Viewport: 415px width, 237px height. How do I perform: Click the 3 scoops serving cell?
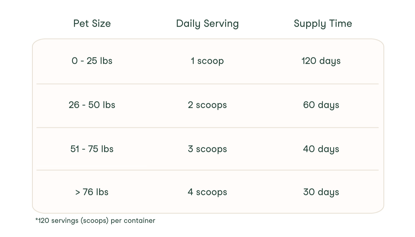click(207, 149)
